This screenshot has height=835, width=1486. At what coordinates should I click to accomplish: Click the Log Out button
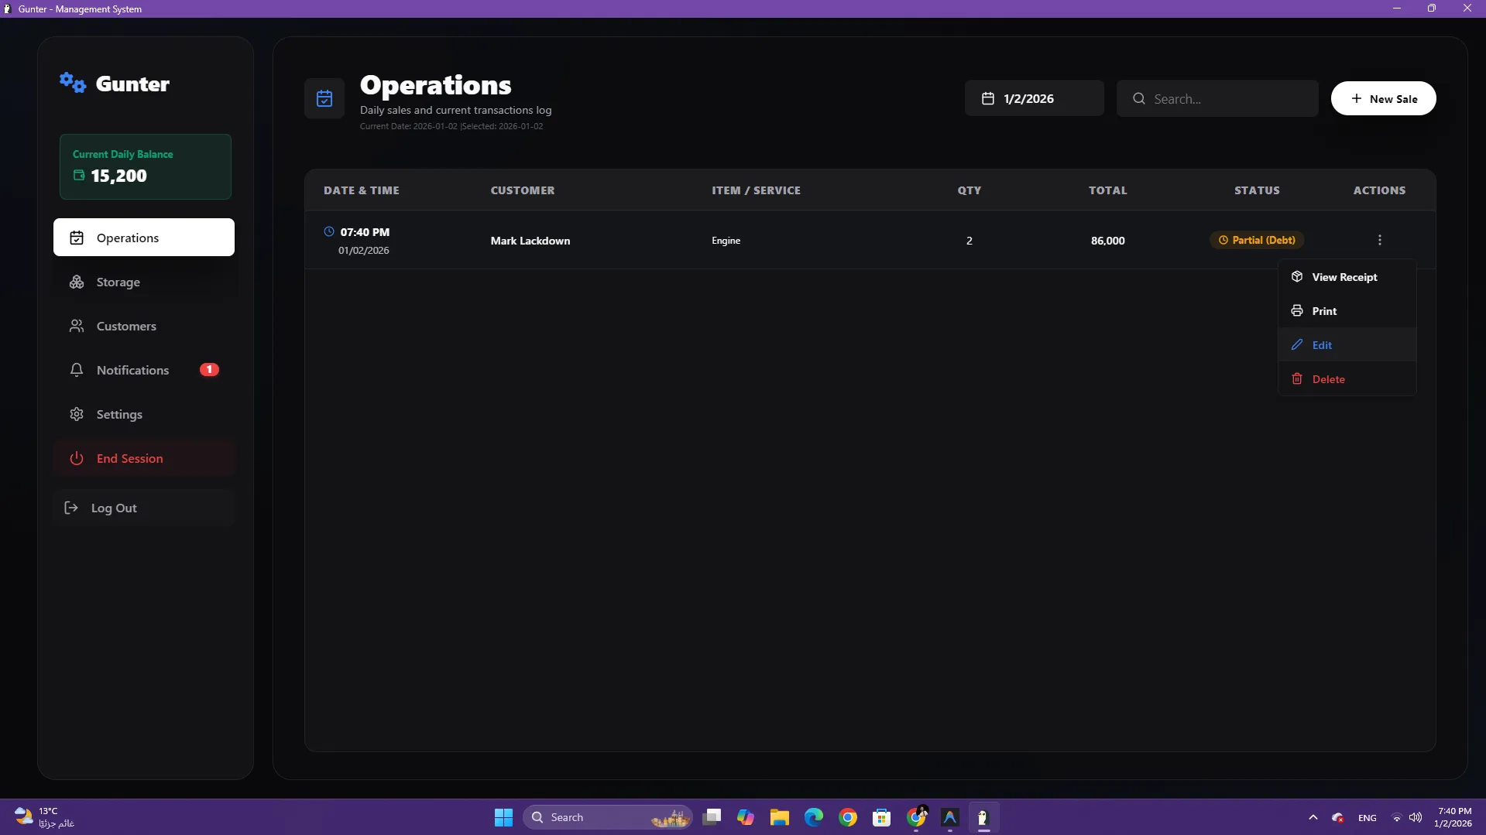(144, 508)
